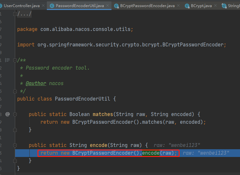Expand the folded license comment block

tap(15, 14)
